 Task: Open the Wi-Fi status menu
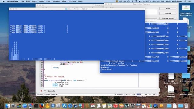click(136, 1)
